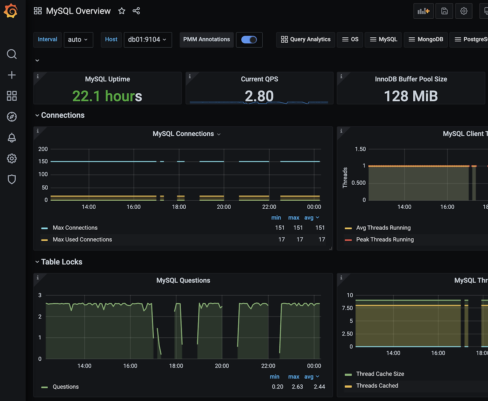The width and height of the screenshot is (488, 401).
Task: Star the MySQL Overview dashboard
Action: pos(122,11)
